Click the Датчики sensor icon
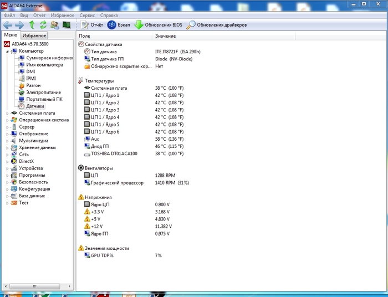The image size is (388, 297). pos(22,106)
